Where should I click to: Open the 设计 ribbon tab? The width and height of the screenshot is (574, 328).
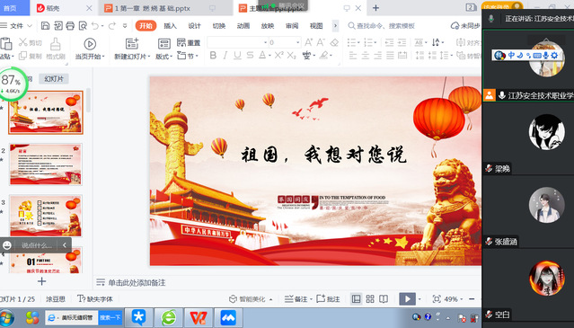pyautogui.click(x=194, y=26)
